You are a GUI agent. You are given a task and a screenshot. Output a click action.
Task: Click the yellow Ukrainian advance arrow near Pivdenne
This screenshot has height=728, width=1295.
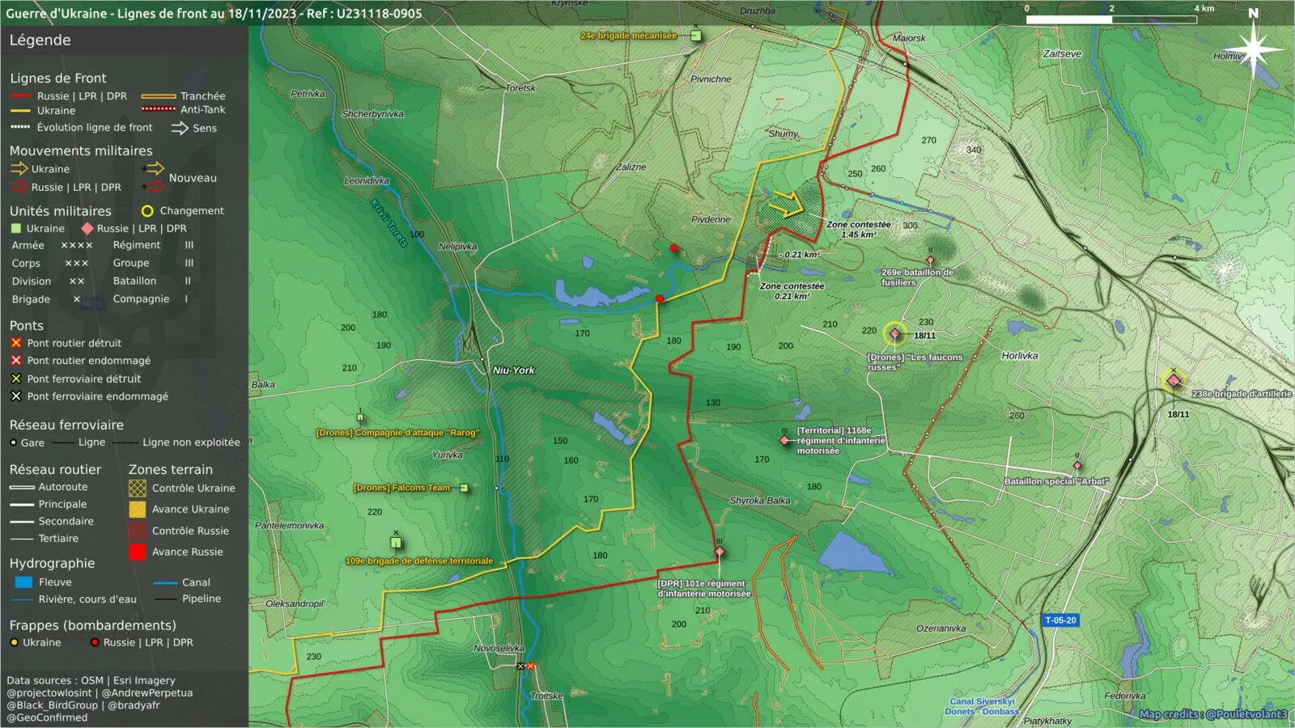click(785, 205)
